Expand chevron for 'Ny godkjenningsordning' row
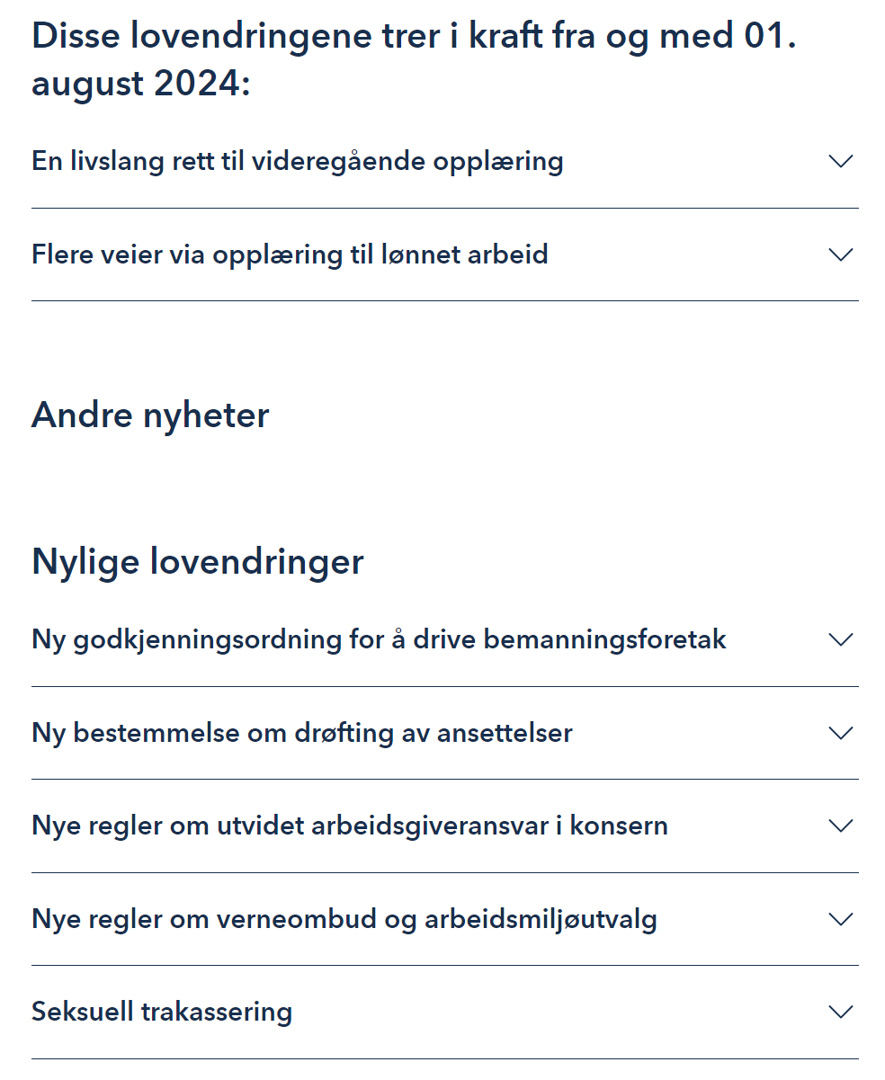885x1080 pixels. 840,640
